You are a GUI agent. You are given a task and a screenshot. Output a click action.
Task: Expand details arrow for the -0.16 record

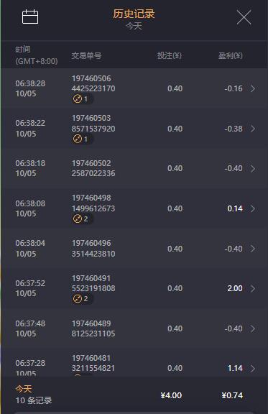[253, 88]
